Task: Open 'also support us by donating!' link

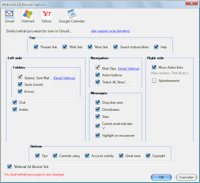Action: (x=110, y=31)
